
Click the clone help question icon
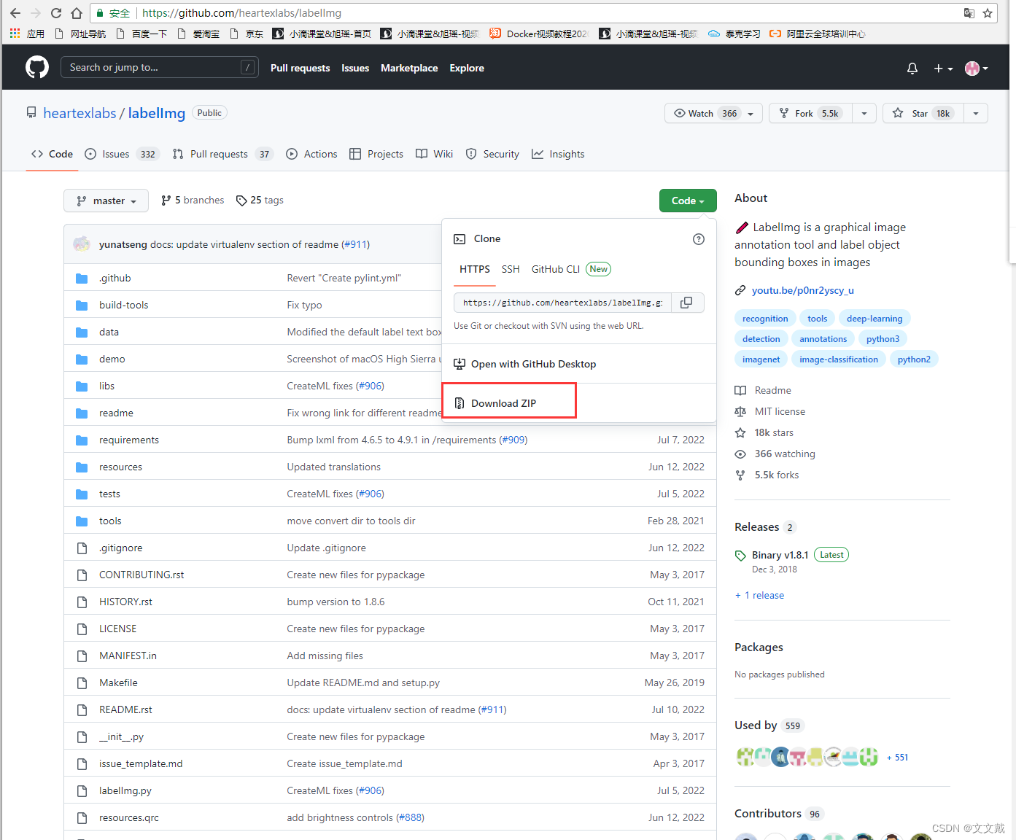pyautogui.click(x=699, y=239)
